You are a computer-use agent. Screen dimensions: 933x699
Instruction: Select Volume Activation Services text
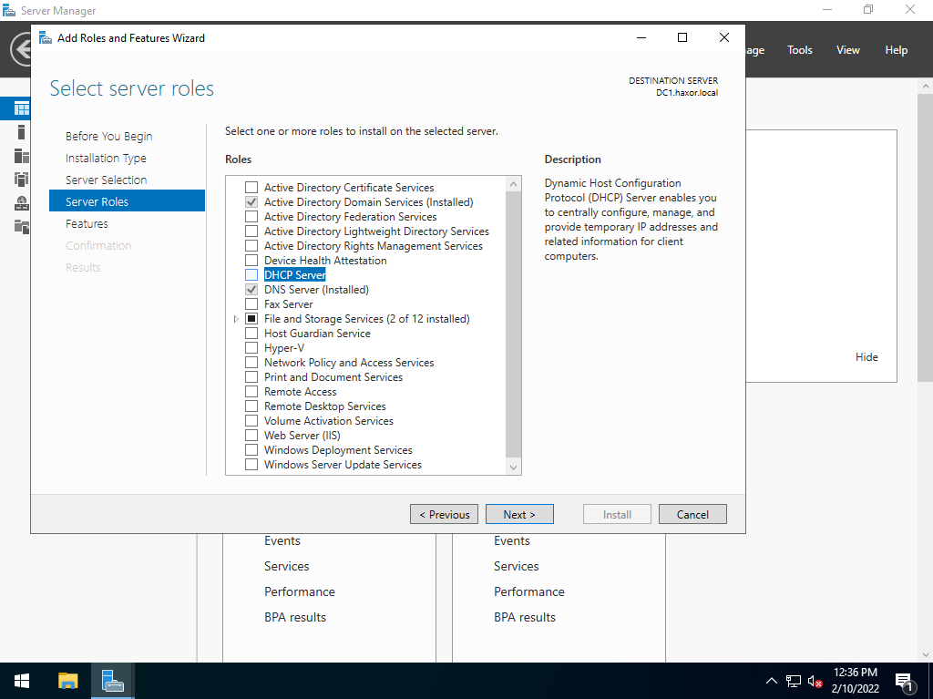(x=328, y=421)
